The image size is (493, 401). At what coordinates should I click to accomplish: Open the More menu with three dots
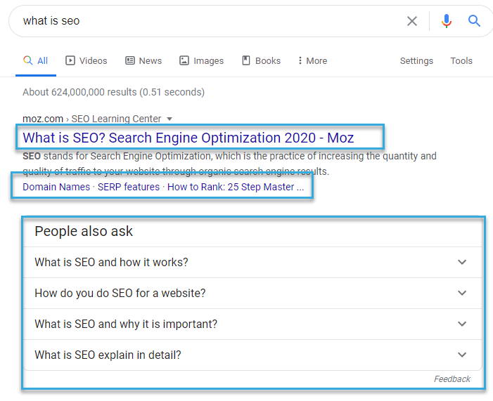click(312, 61)
